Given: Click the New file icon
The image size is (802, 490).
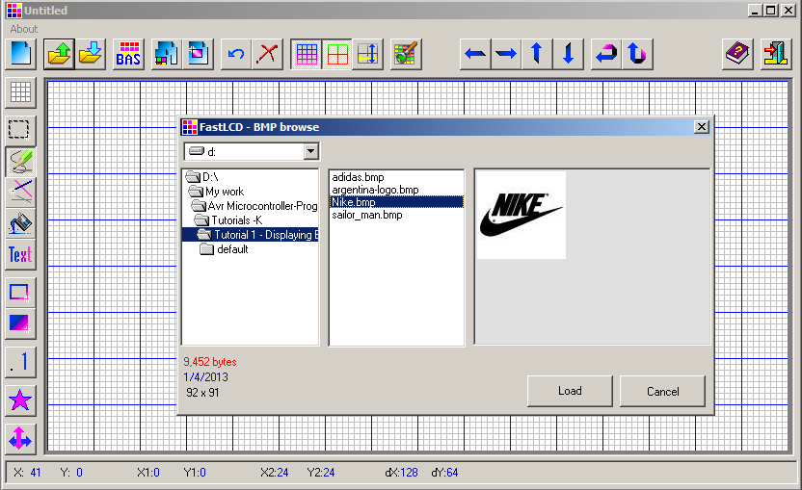Looking at the screenshot, I should (21, 54).
